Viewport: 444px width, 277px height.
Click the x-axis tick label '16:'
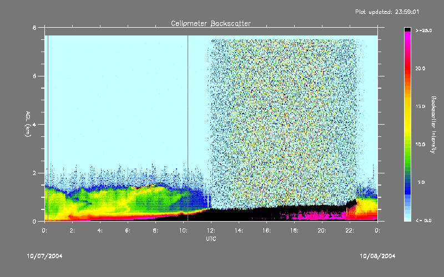266,230
